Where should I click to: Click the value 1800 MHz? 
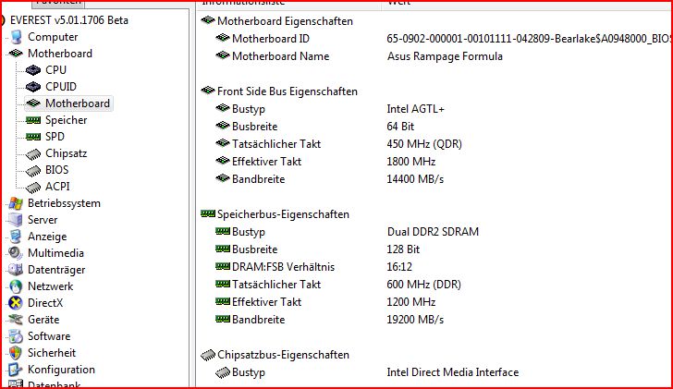click(x=411, y=162)
